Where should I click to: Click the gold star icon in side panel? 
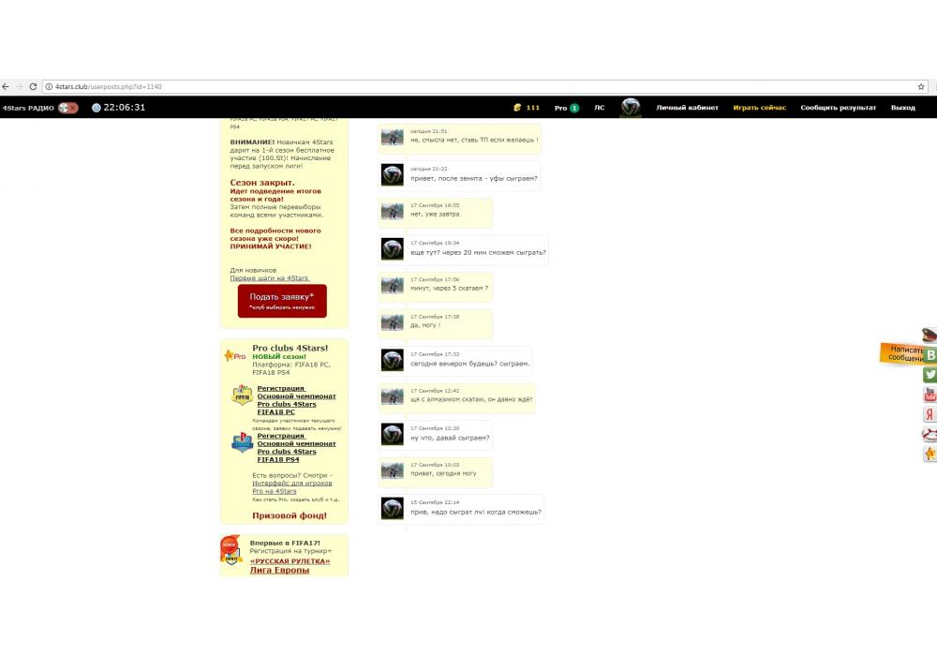tap(930, 455)
